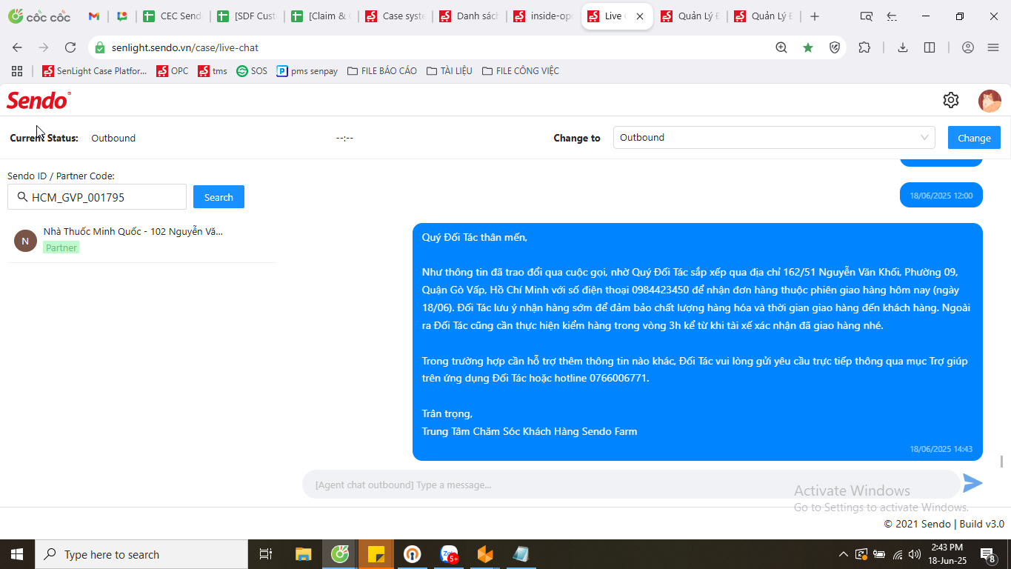Click the bookmark star icon
Screen dimensions: 1011x569
coord(808,47)
